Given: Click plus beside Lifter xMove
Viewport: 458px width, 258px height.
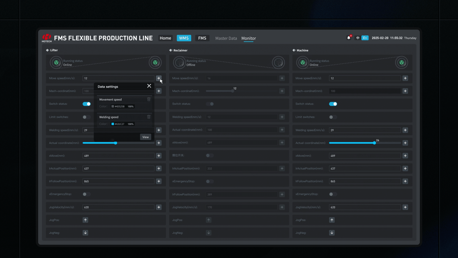Looking at the screenshot, I should (x=159, y=156).
